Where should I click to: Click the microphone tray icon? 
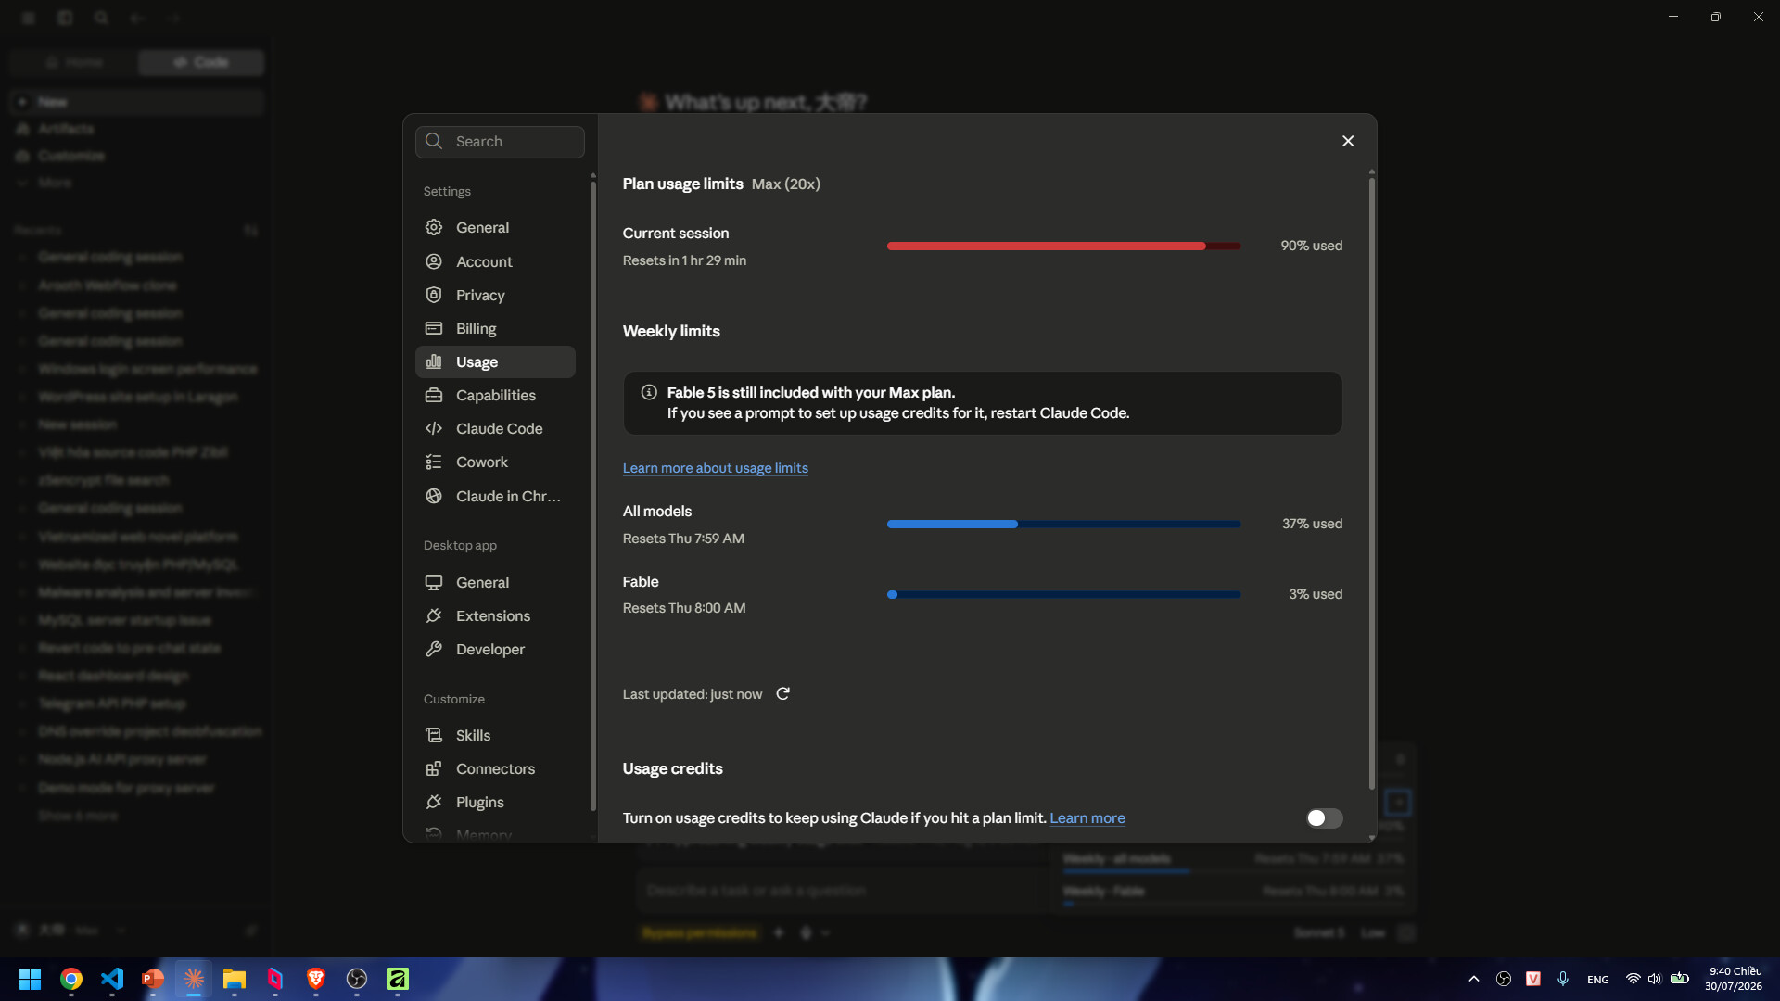click(x=1563, y=979)
